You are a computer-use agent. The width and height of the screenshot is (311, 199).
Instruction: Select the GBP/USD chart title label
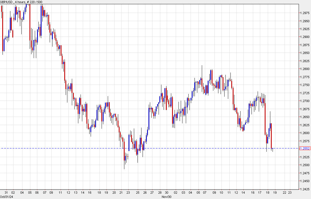tap(7, 2)
